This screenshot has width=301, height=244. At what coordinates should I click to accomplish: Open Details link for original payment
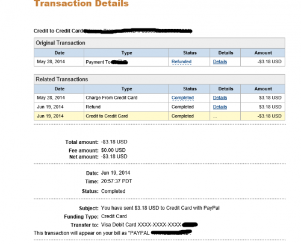(220, 61)
